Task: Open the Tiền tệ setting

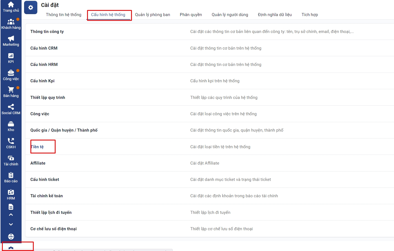Action: click(x=37, y=147)
